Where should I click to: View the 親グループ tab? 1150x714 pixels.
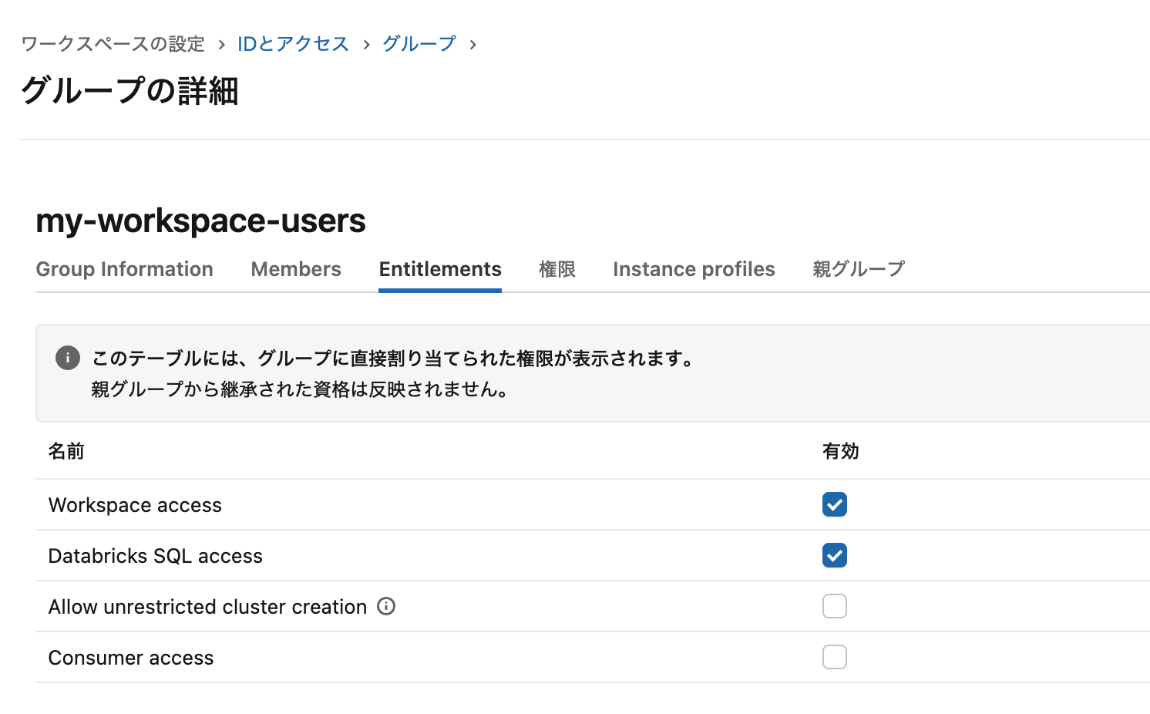coord(858,269)
